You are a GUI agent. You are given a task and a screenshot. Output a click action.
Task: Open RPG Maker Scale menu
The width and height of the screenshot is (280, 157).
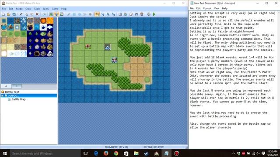point(37,9)
